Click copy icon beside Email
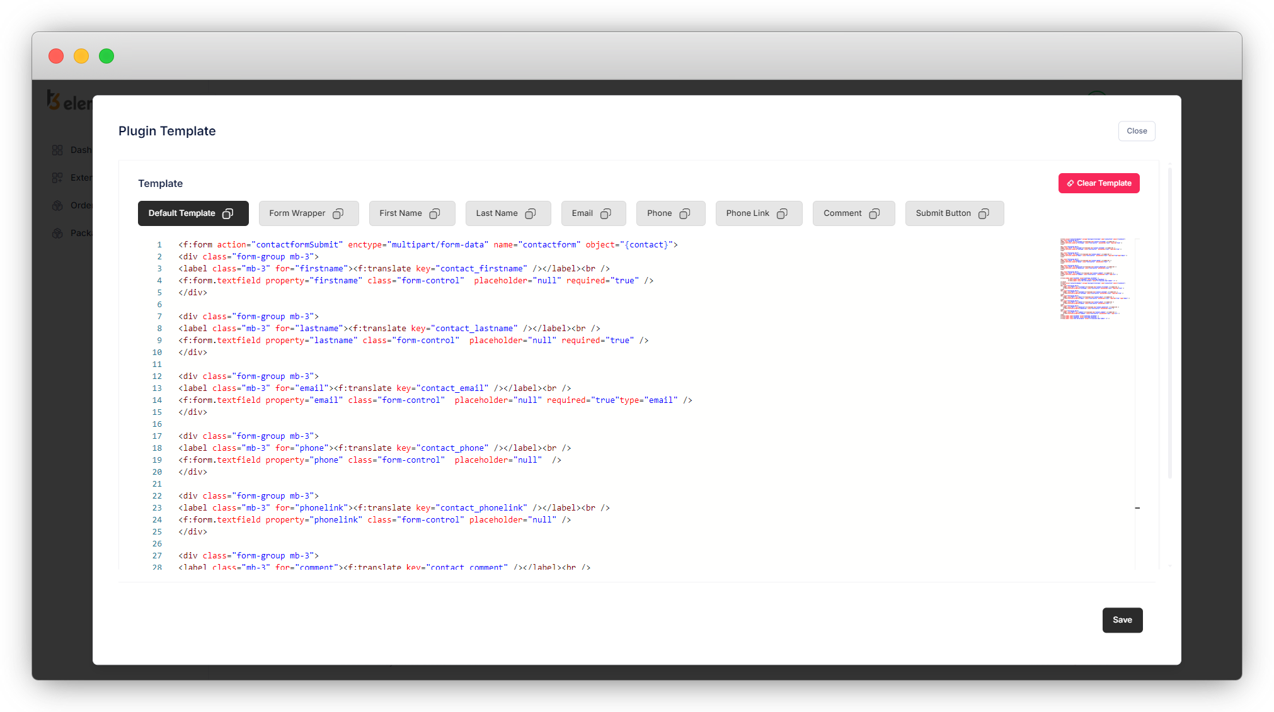This screenshot has height=712, width=1274. [x=605, y=213]
